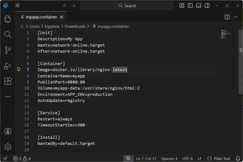Go to line via Ln 7, Col 37

tap(146, 158)
